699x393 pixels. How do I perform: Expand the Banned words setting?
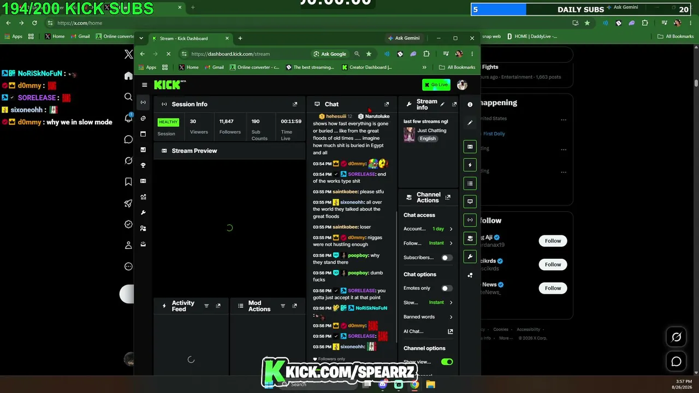pos(428,317)
